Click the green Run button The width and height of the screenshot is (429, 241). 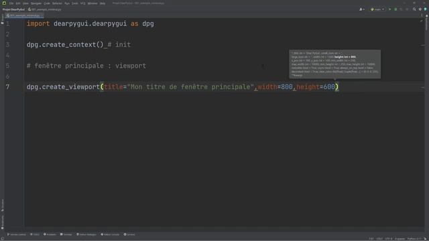[x=389, y=9]
